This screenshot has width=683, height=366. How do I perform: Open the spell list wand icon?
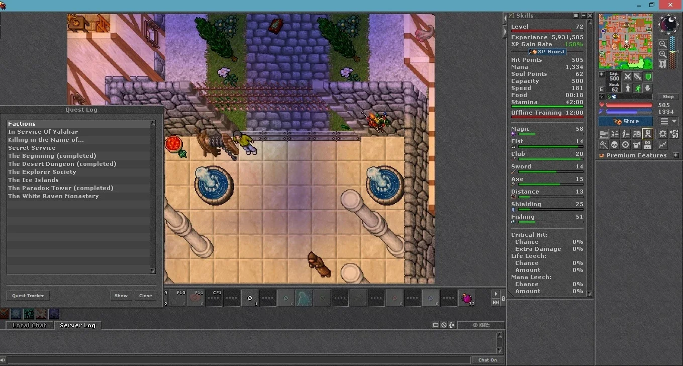(x=604, y=145)
